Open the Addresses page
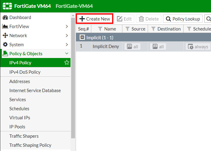This screenshot has width=211, height=151. (20, 82)
